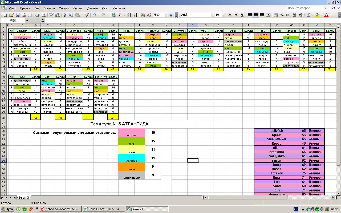
Task: Click the Fill Color paint bucket
Action: pyautogui.click(x=317, y=15)
